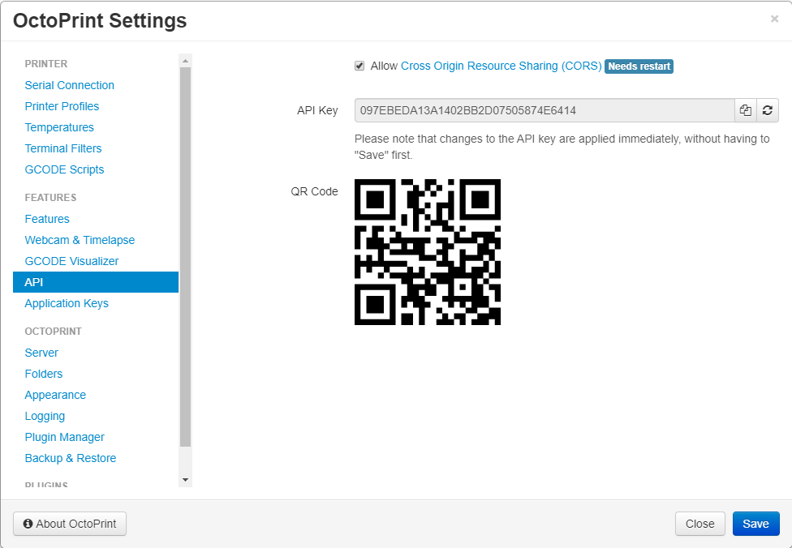Screen dimensions: 792x548
Task: Regenerate the API key with refresh icon
Action: coord(768,110)
